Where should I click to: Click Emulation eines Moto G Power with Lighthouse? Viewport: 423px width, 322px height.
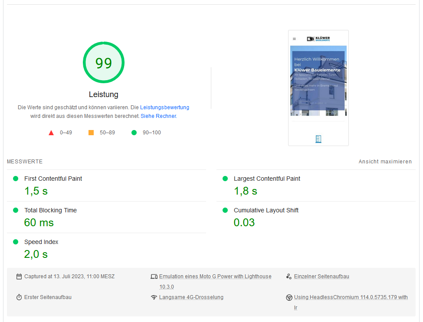[215, 282]
